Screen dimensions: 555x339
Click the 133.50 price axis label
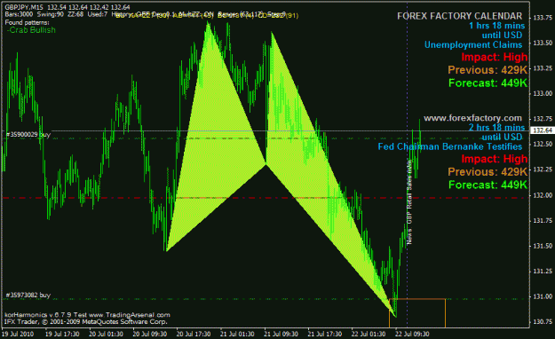click(x=543, y=43)
